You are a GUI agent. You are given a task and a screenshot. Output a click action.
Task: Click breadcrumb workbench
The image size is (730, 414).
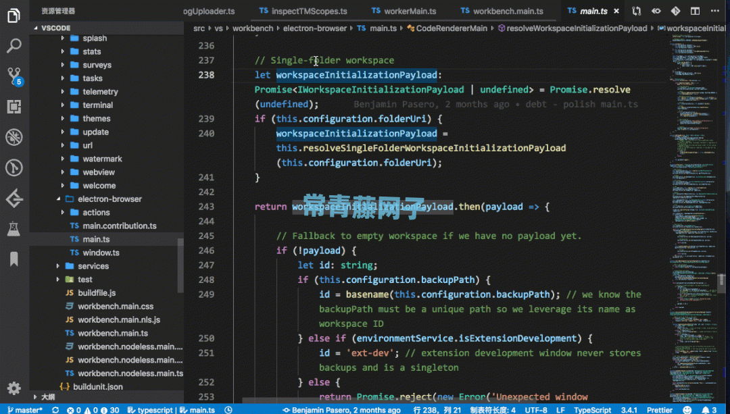tap(253, 28)
